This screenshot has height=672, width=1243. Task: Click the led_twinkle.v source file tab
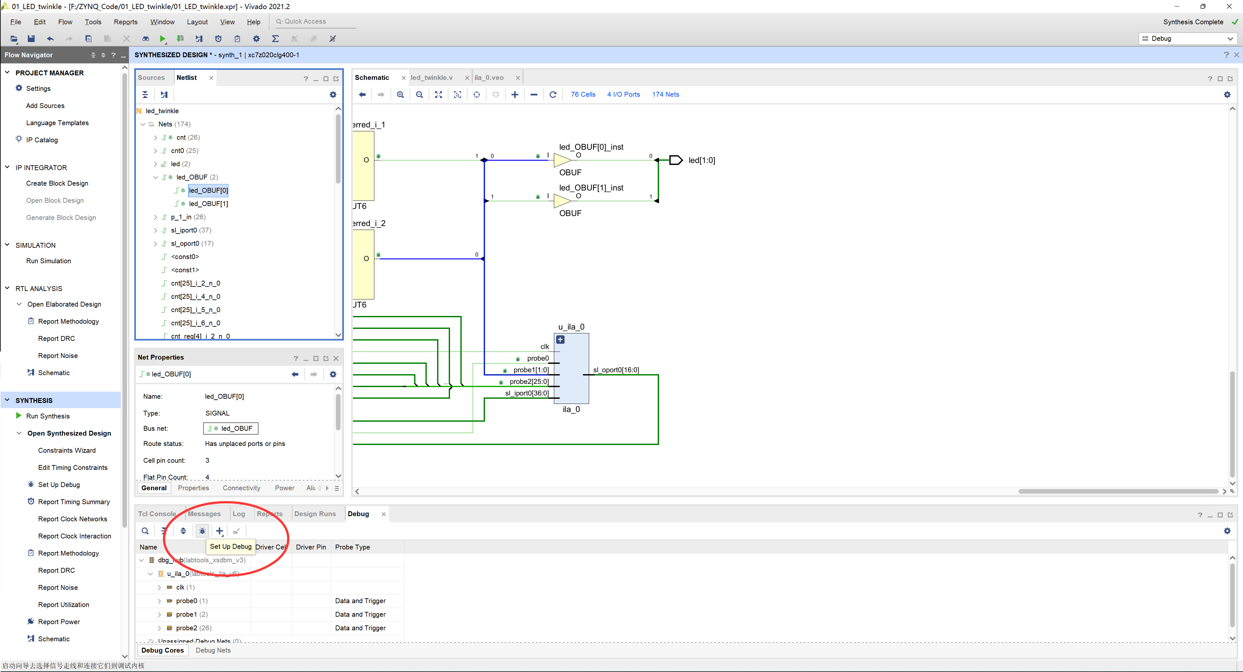click(432, 77)
